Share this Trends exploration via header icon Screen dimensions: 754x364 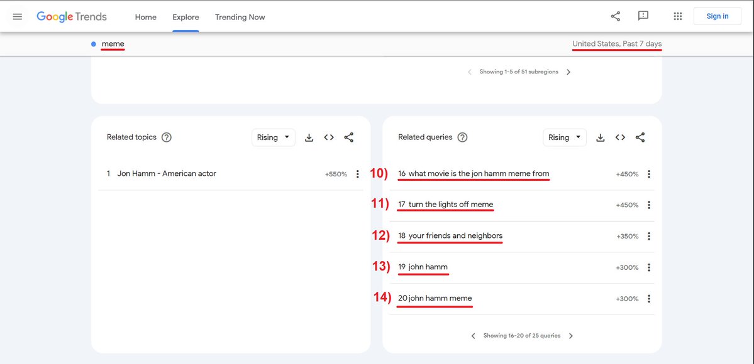click(x=616, y=16)
